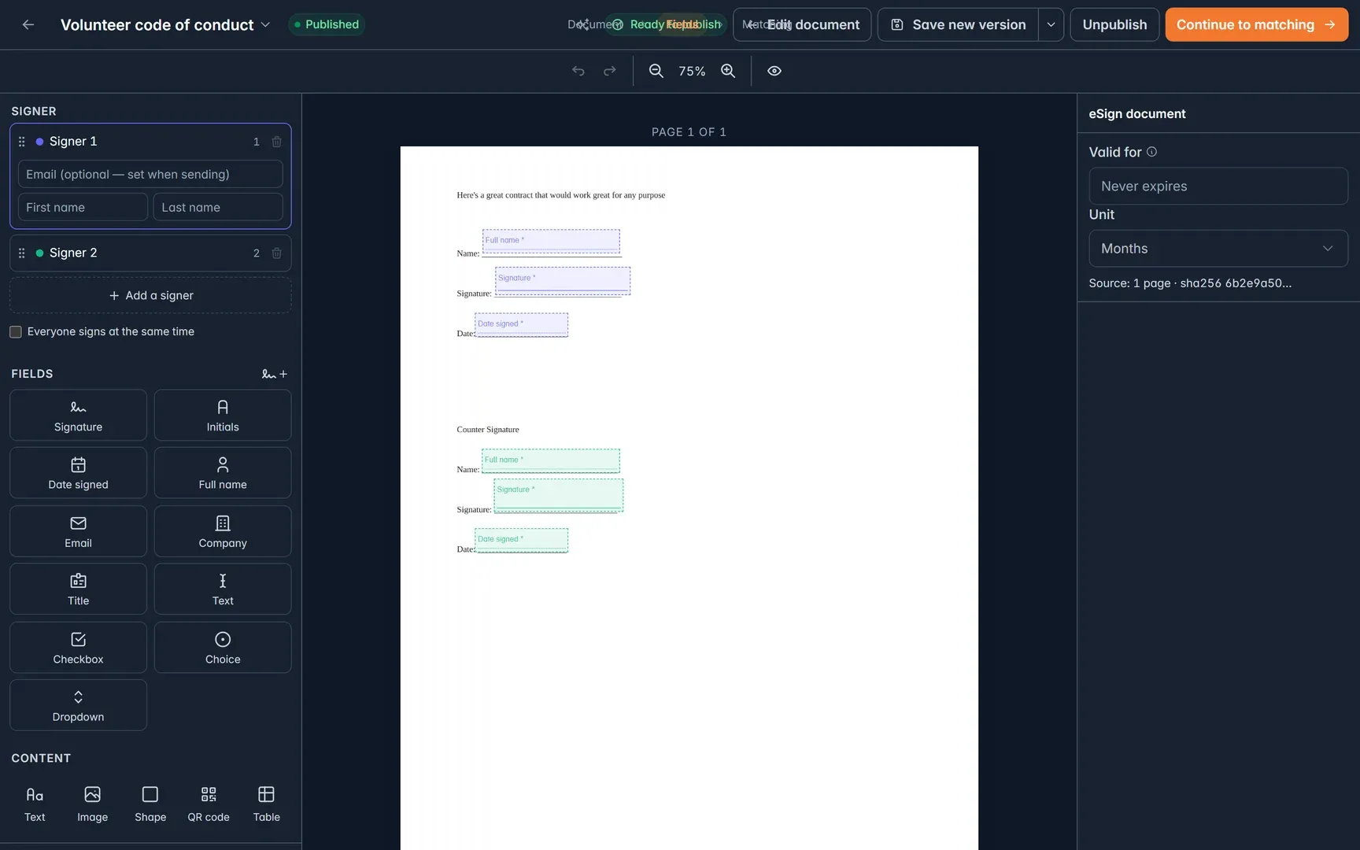Viewport: 1360px width, 850px height.
Task: Delete Signer 2 with the trash icon
Action: [277, 253]
